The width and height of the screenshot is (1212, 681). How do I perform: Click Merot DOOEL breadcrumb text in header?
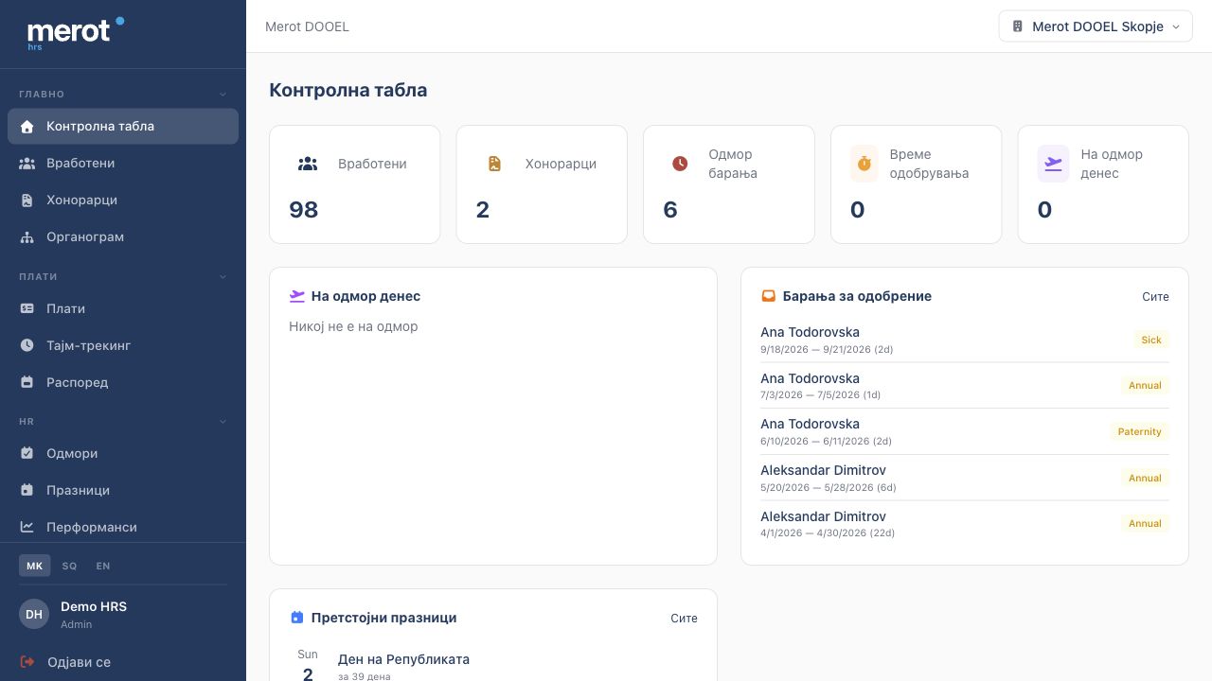click(x=307, y=26)
